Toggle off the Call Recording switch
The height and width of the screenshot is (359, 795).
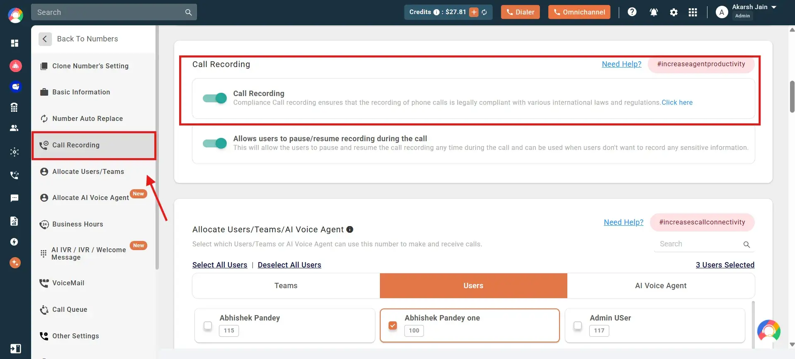(215, 98)
